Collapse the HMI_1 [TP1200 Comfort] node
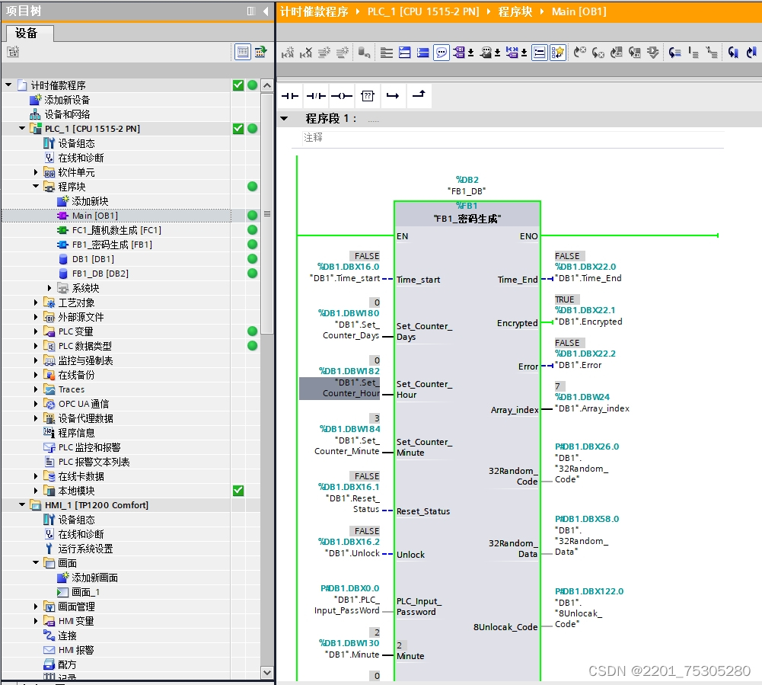 [x=22, y=505]
